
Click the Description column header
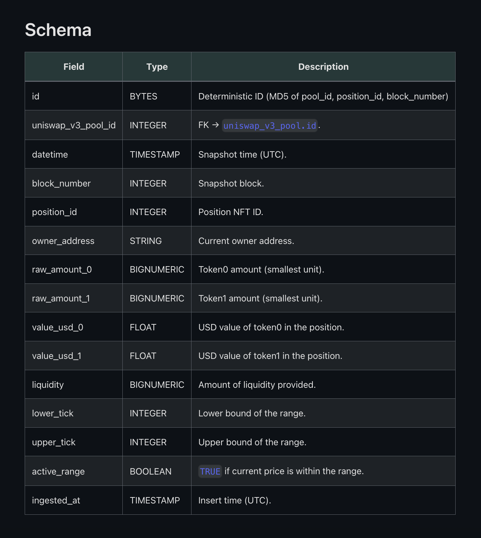323,67
